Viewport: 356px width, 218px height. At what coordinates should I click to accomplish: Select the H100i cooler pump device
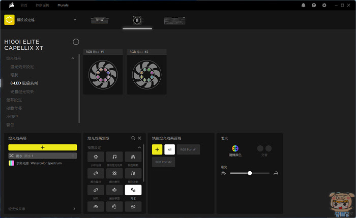tap(137, 20)
